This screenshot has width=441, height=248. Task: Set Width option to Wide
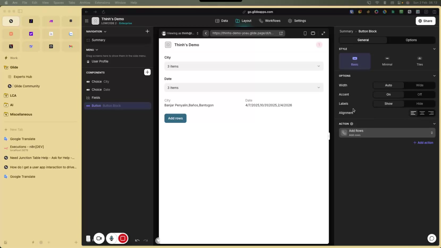[419, 85]
